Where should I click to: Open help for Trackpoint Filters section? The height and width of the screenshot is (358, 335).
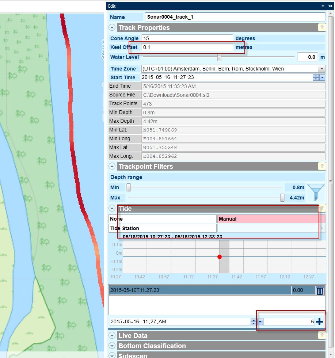[321, 166]
